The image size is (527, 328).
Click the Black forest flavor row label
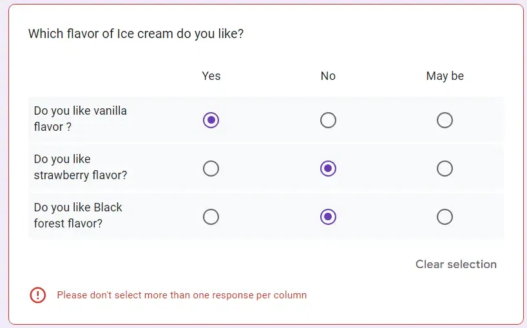pyautogui.click(x=77, y=215)
